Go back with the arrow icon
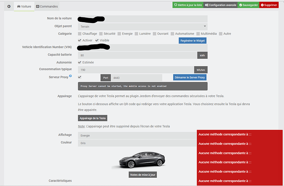This screenshot has width=284, height=186. click(x=9, y=7)
